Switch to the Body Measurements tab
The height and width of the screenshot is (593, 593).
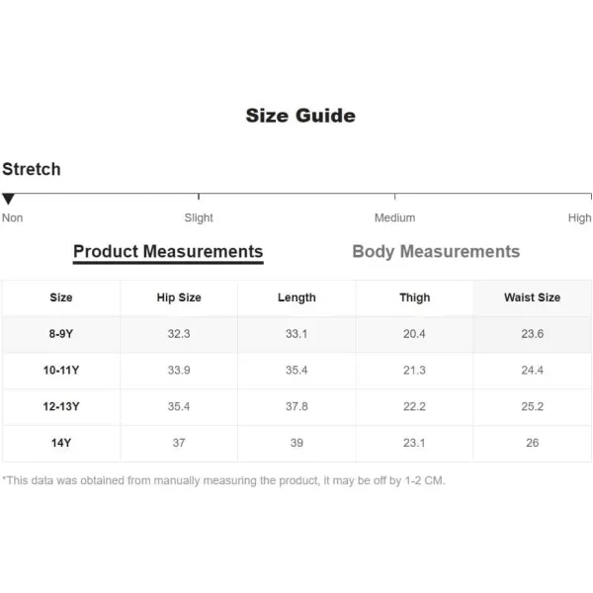(x=436, y=251)
